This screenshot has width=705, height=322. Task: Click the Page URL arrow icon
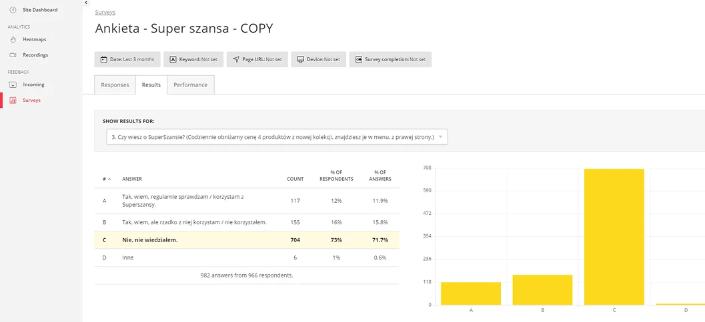(236, 59)
